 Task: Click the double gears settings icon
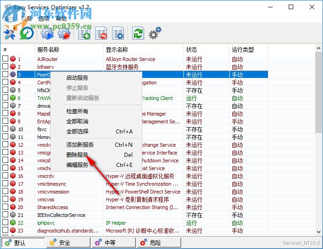pyautogui.click(x=155, y=33)
